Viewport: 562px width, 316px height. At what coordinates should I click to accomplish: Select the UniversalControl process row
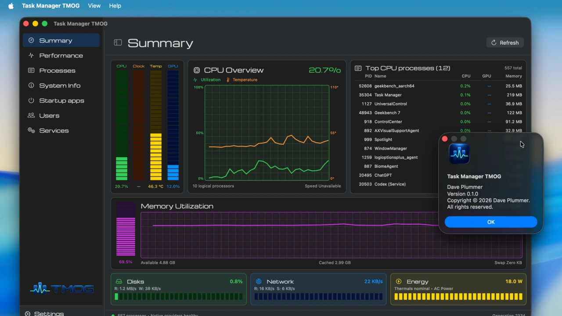[x=440, y=104]
